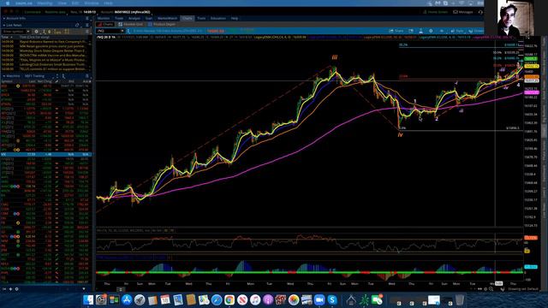The image size is (548, 308).
Task: Select the Charts main tab
Action: pos(188,18)
